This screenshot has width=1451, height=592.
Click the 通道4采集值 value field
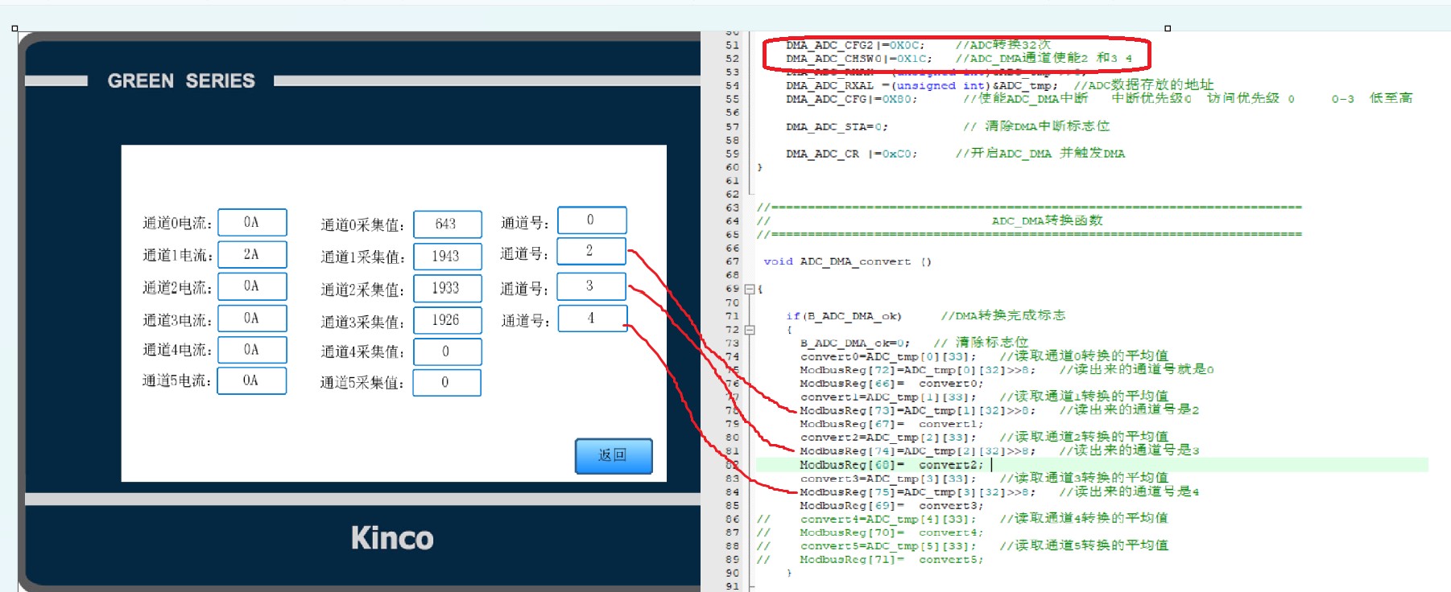[447, 351]
